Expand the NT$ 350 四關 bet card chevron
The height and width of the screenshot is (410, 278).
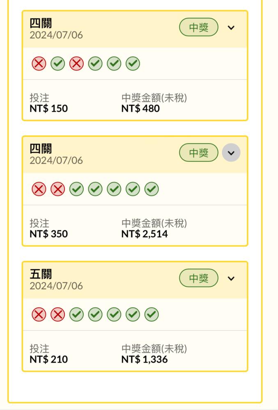click(231, 153)
